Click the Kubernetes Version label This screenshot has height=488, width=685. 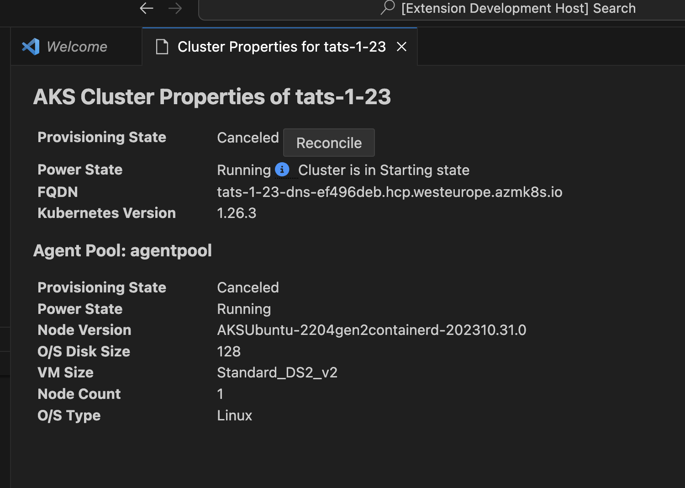(106, 213)
